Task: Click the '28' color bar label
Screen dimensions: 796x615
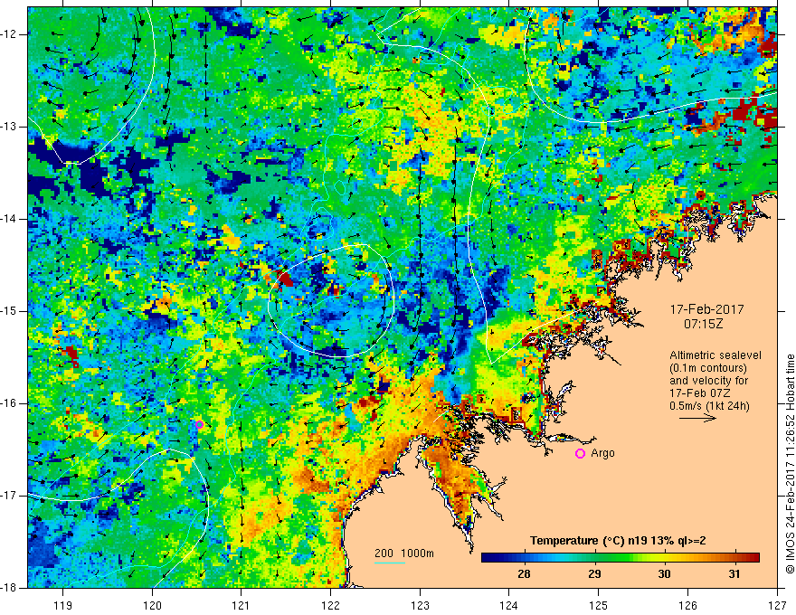Action: [x=524, y=574]
